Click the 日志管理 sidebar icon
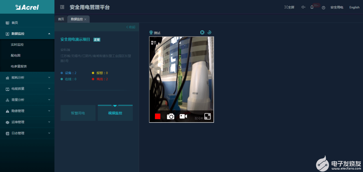Image resolution: width=363 pixels, height=172 pixels. [7, 133]
